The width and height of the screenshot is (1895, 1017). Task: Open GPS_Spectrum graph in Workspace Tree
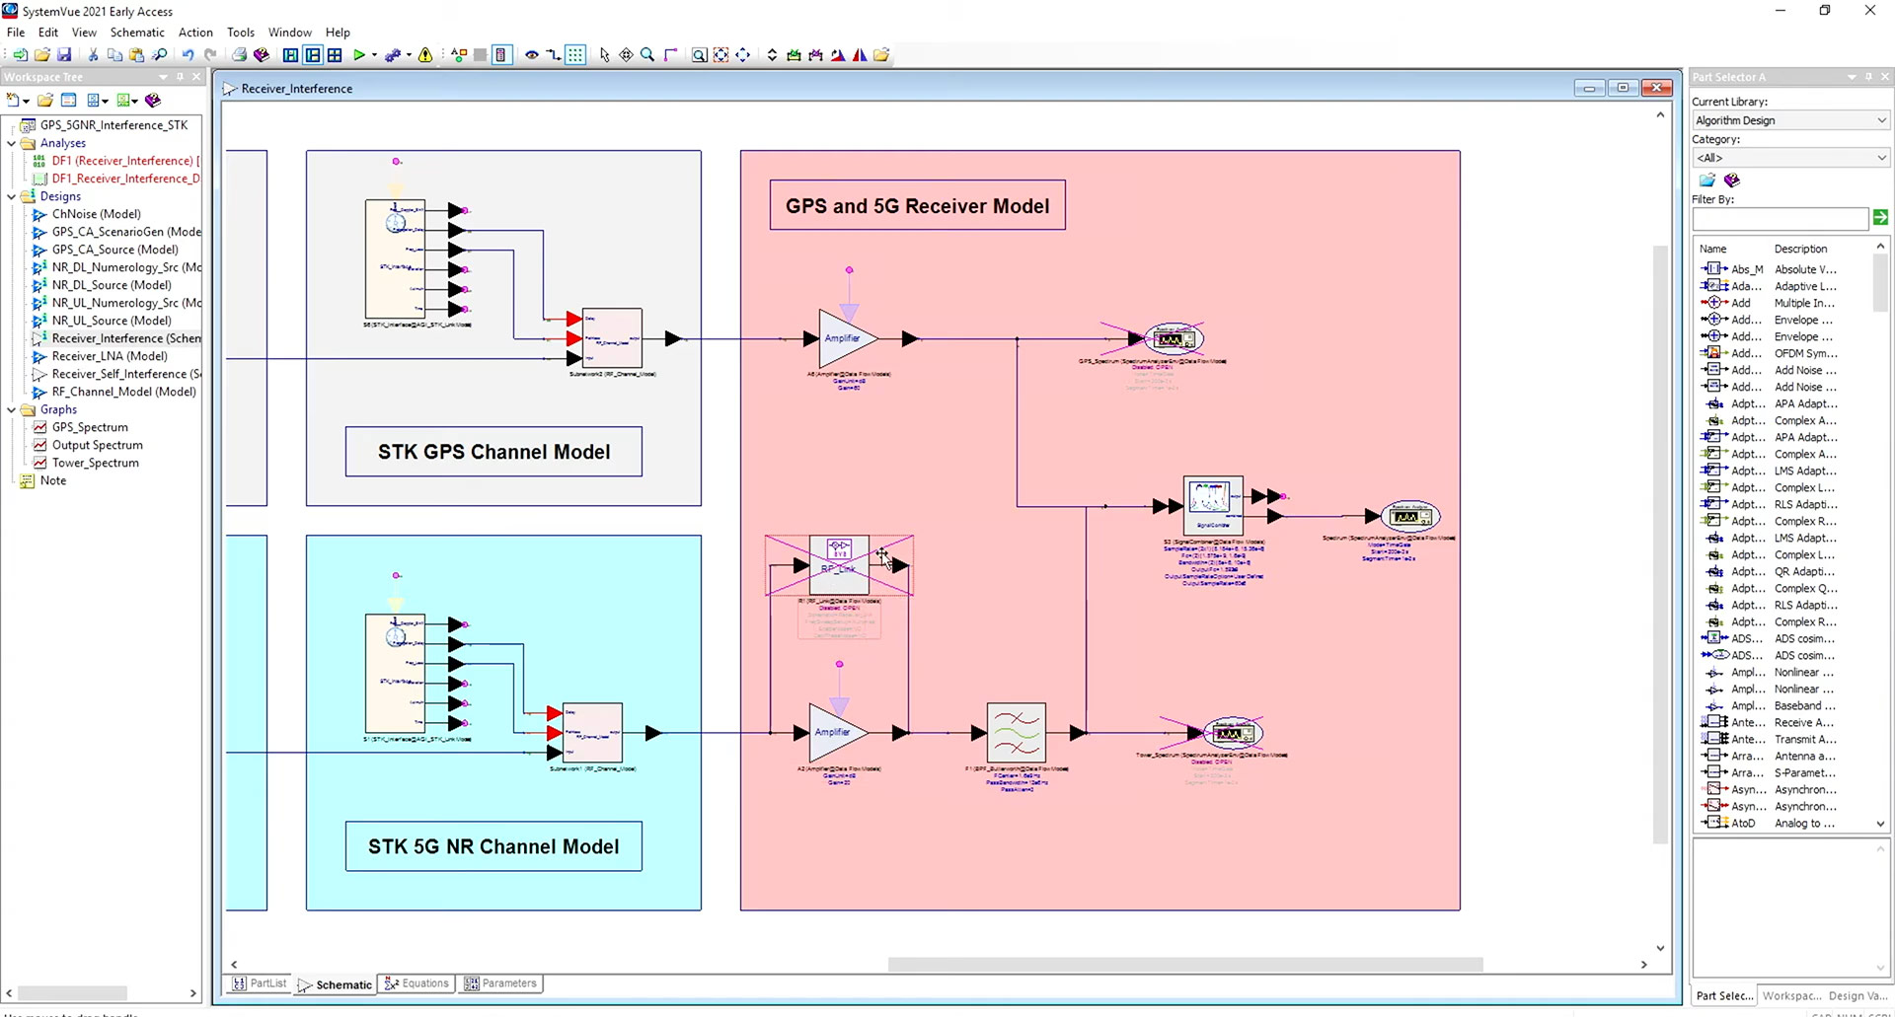(90, 427)
